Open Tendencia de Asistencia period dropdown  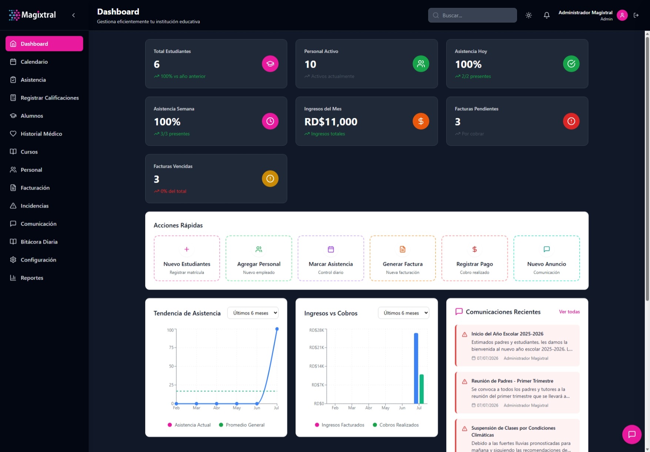coord(253,313)
